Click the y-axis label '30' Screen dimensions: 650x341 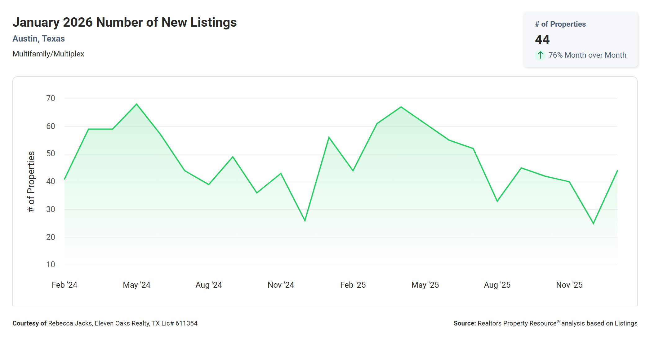(51, 209)
